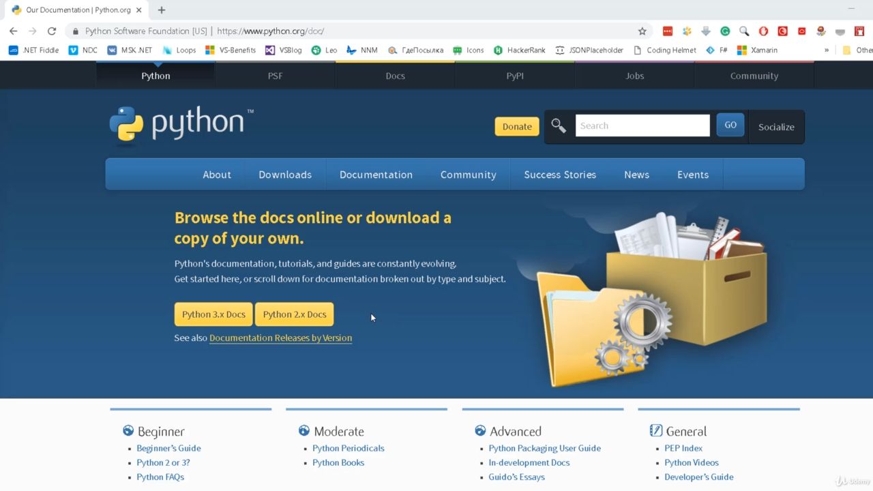Open the Documentation menu
873x491 pixels.
click(x=376, y=175)
